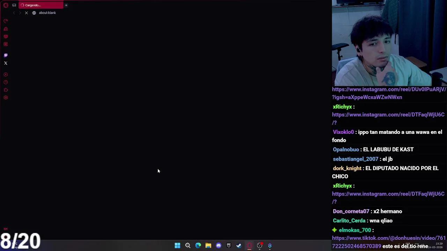This screenshot has height=251, width=447.
Task: Click username sebastiangel_2007 in chat
Action: [356, 159]
